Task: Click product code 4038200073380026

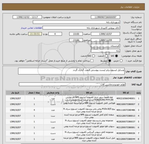Action: click(x=126, y=133)
